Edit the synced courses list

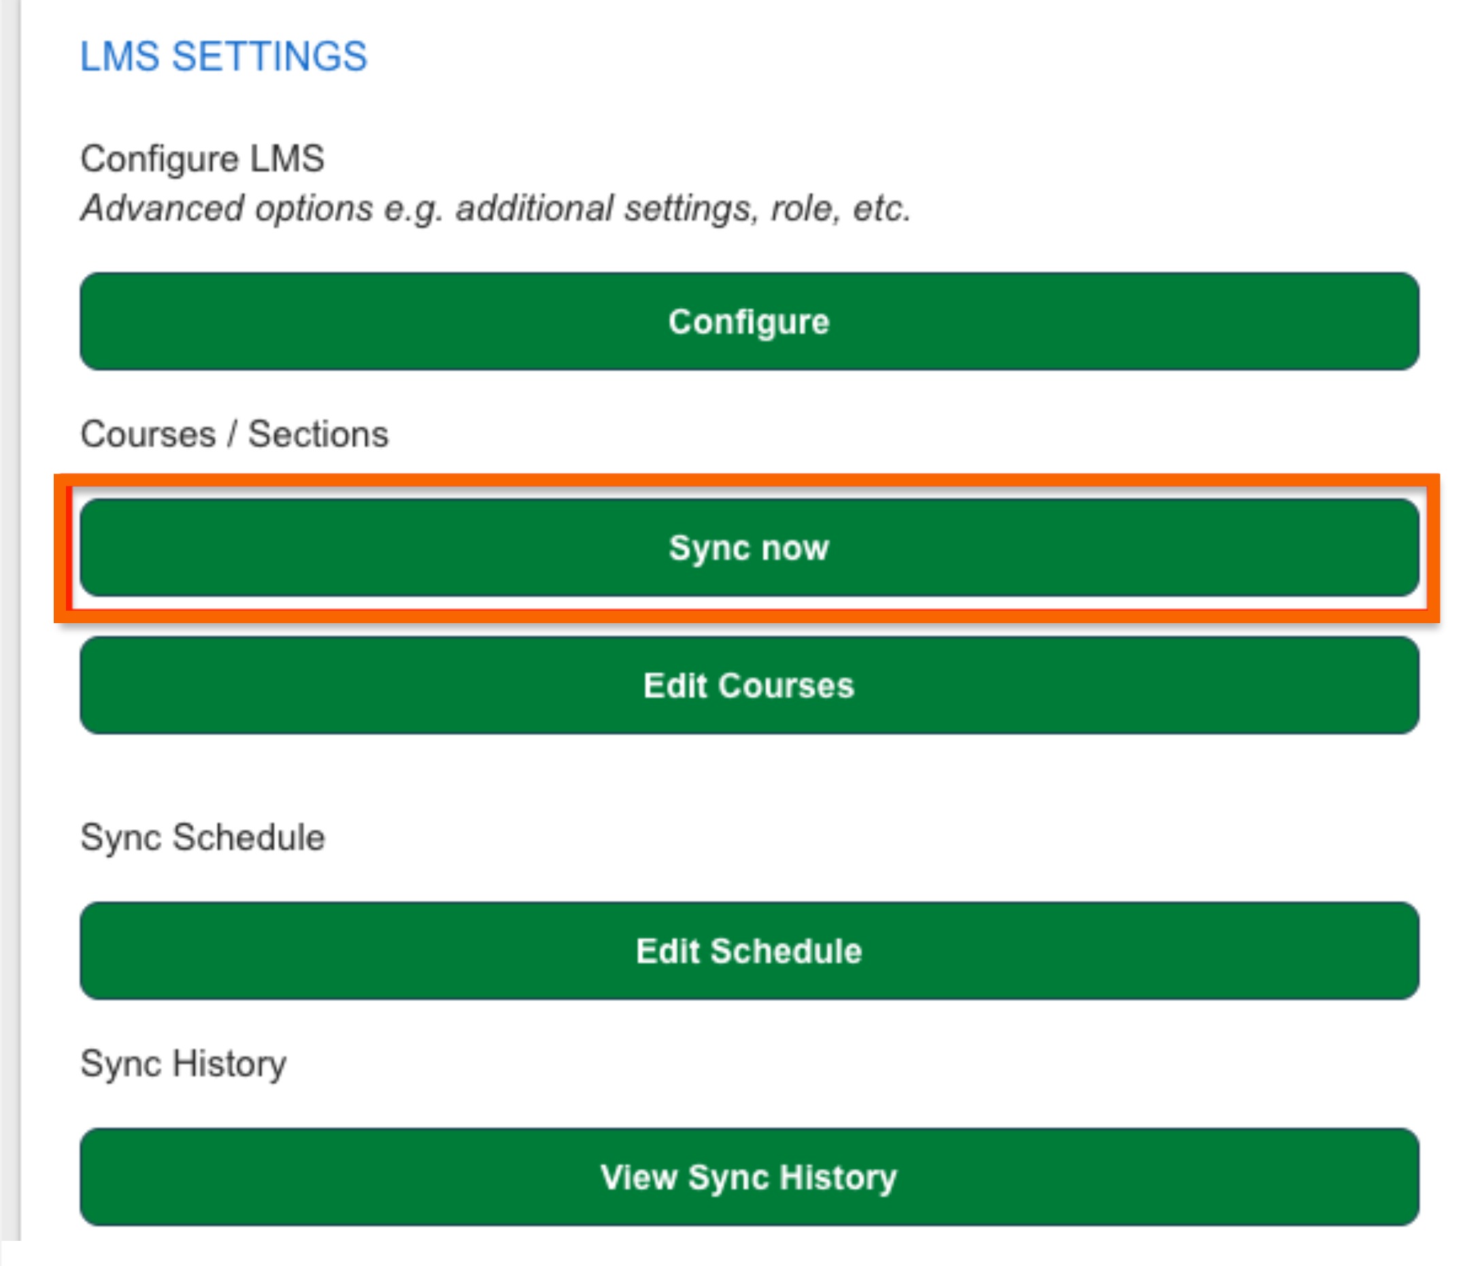(749, 685)
